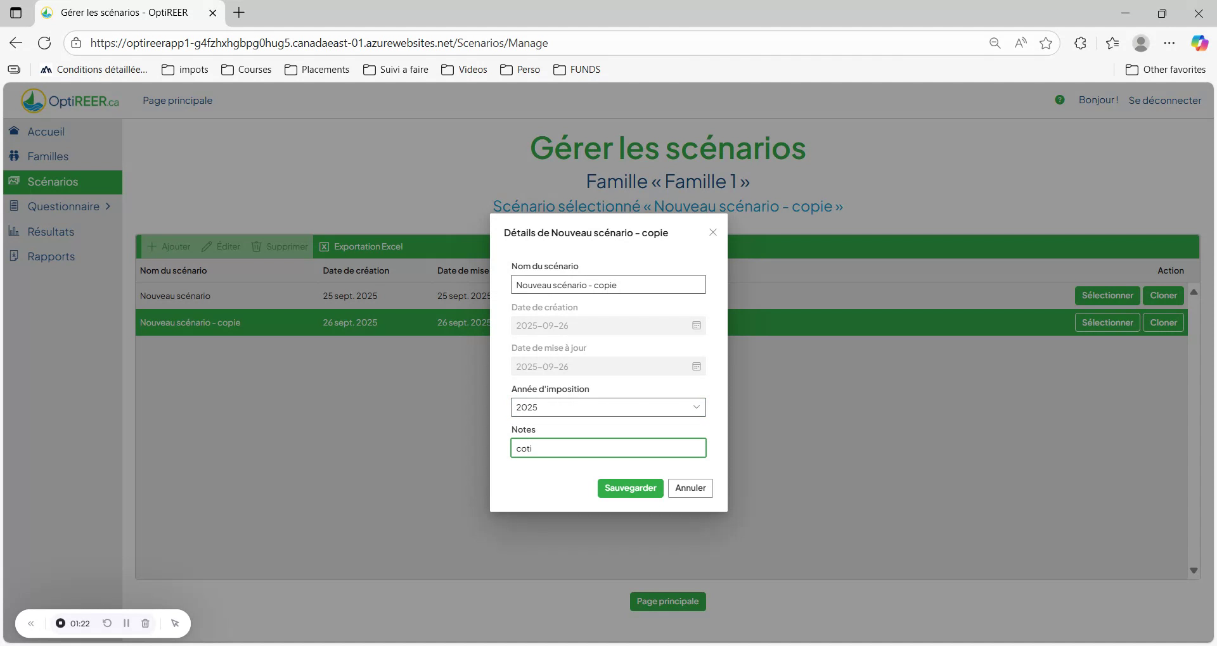The width and height of the screenshot is (1217, 646).
Task: Click the Exportation Excel icon
Action: click(325, 246)
